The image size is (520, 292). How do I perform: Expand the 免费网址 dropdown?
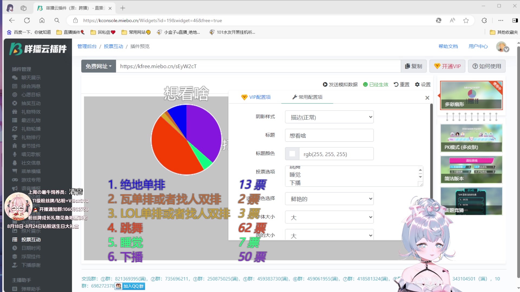point(98,66)
